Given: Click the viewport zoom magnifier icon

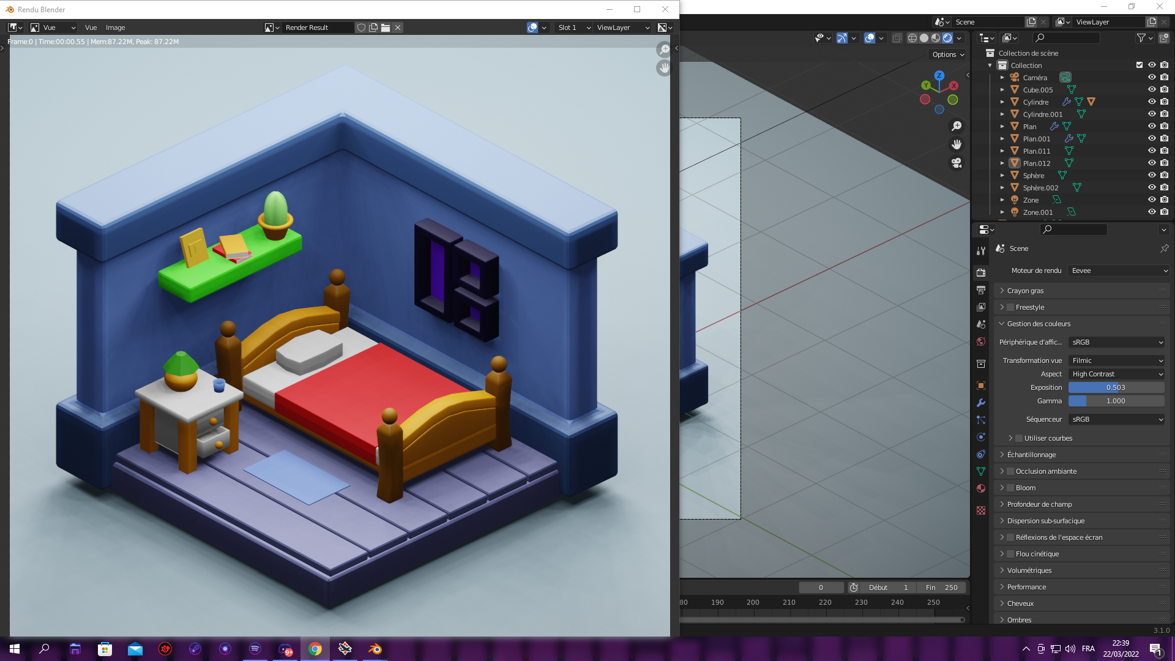Looking at the screenshot, I should tap(957, 126).
